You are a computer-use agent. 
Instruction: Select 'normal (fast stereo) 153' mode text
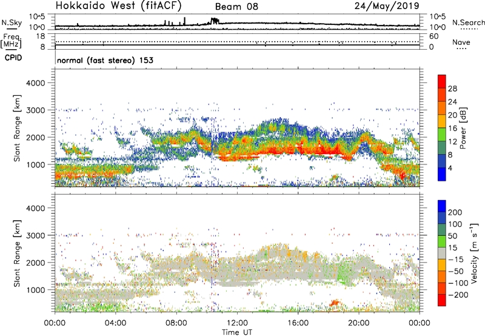(x=105, y=60)
